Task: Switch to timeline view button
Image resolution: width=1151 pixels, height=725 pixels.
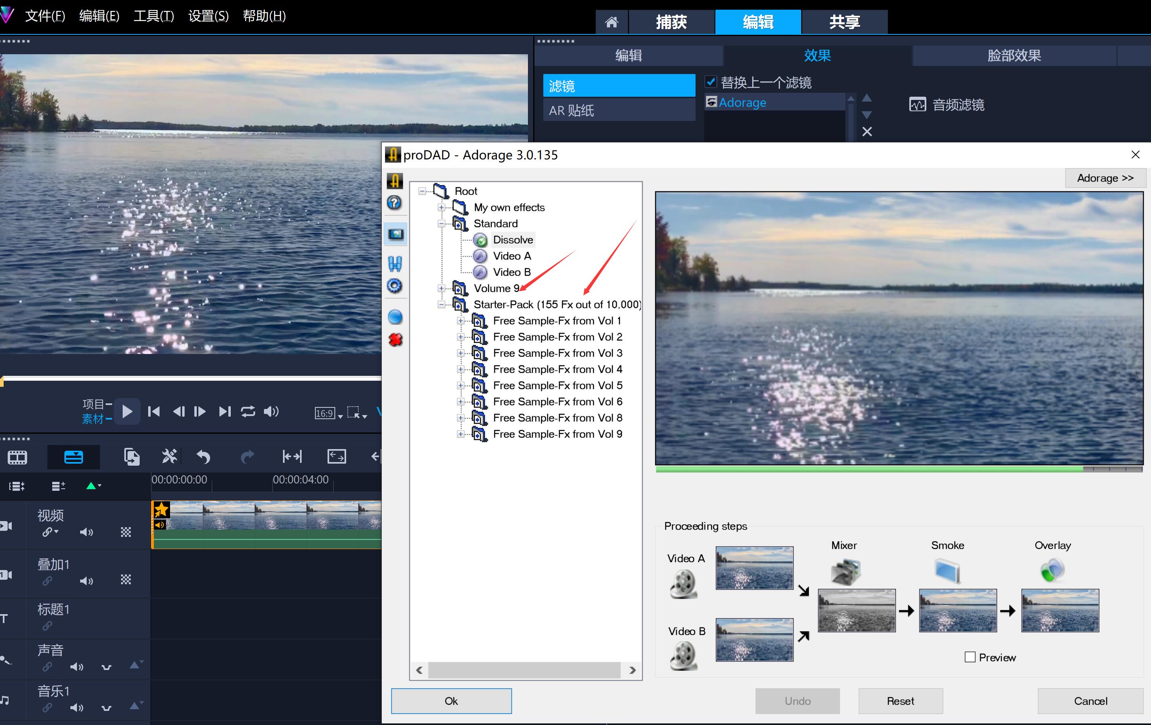Action: [x=74, y=457]
